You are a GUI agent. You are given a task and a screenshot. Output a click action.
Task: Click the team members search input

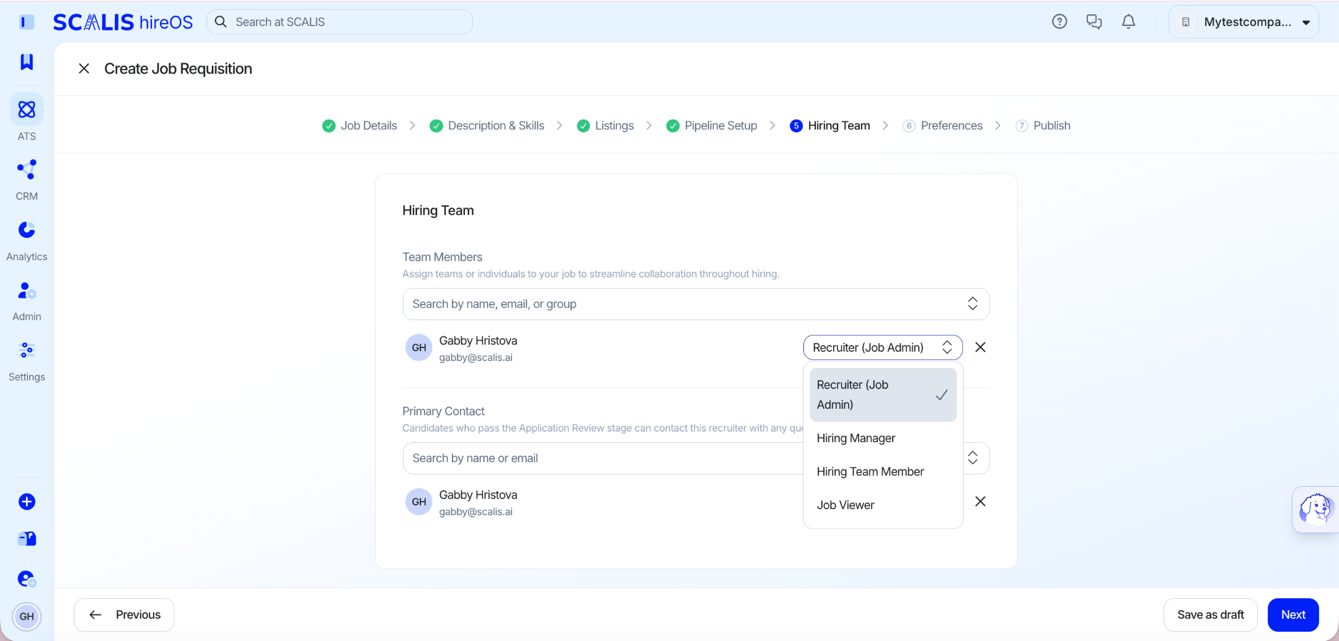pos(696,304)
